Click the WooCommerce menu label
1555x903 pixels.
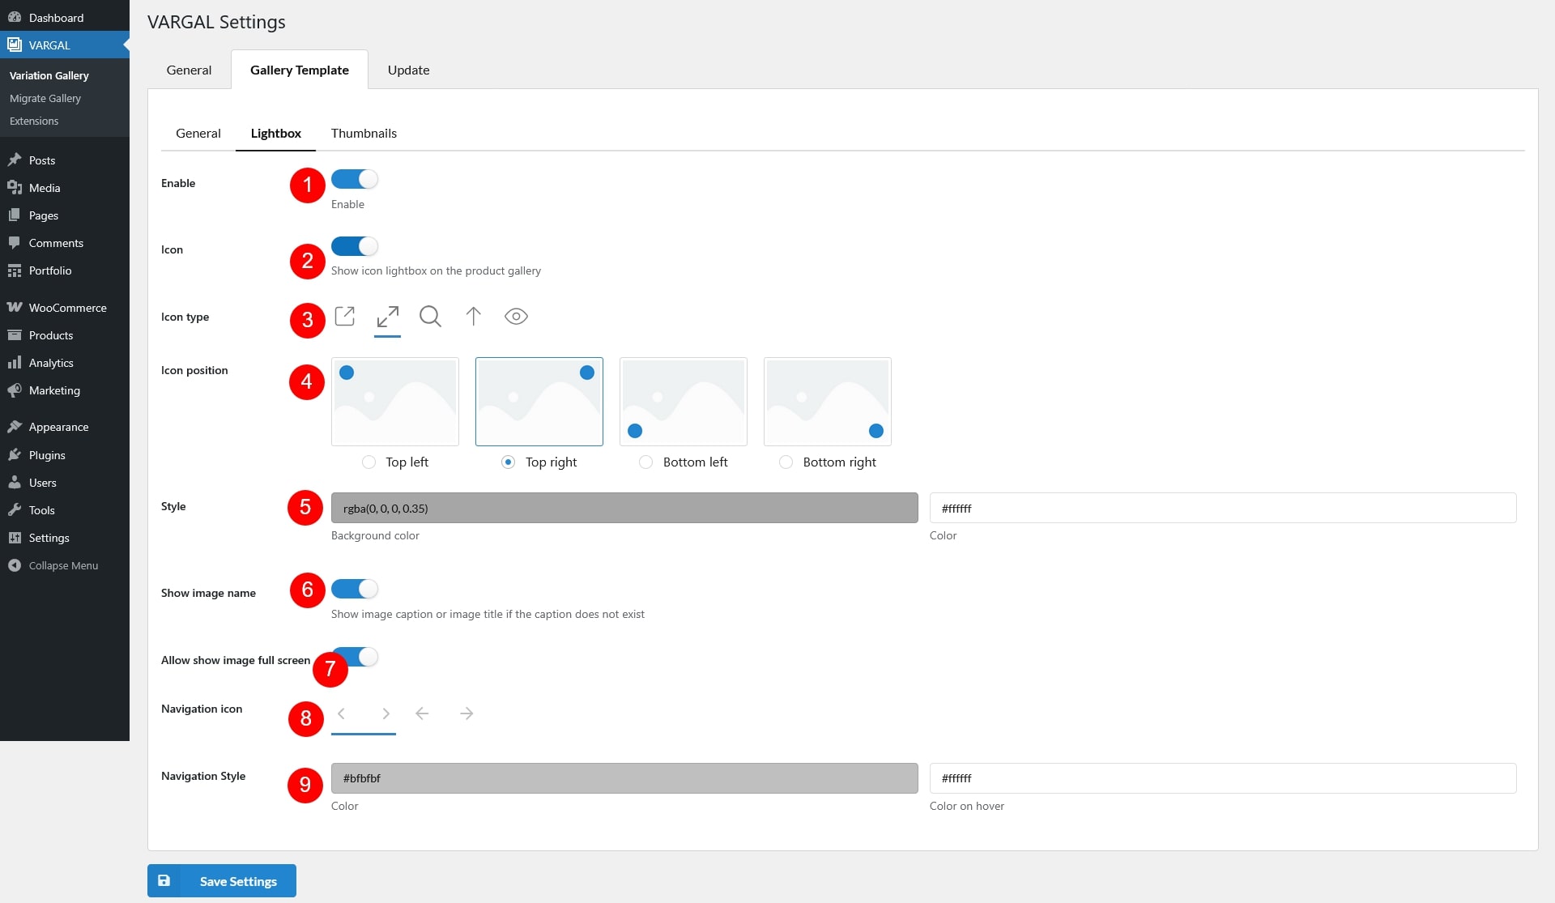(x=68, y=308)
